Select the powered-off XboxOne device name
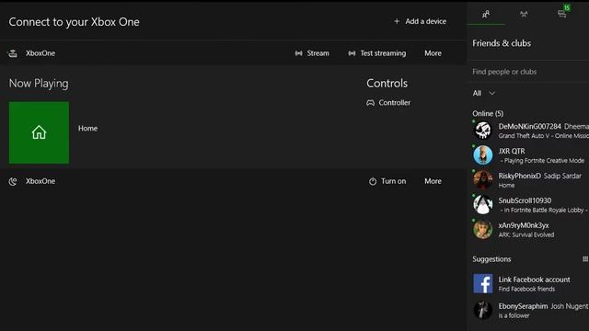The height and width of the screenshot is (331, 589). (x=40, y=181)
